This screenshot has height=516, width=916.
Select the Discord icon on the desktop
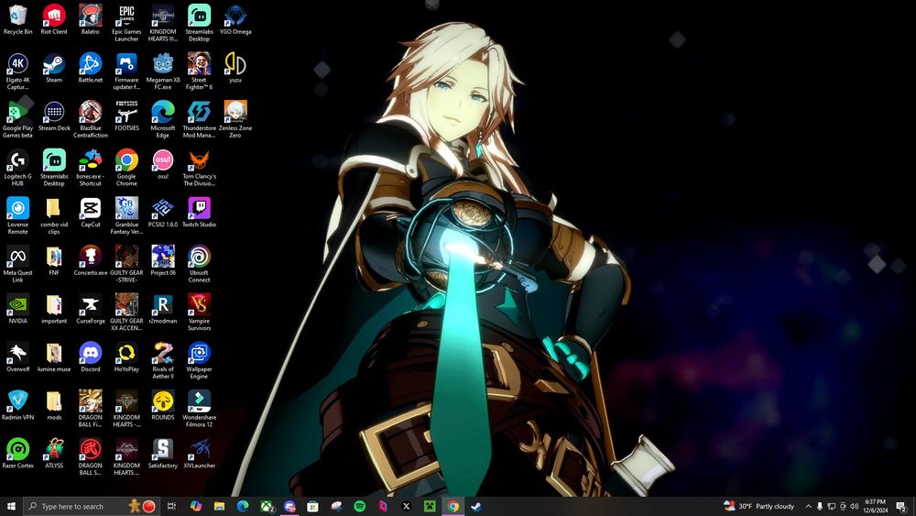[90, 357]
